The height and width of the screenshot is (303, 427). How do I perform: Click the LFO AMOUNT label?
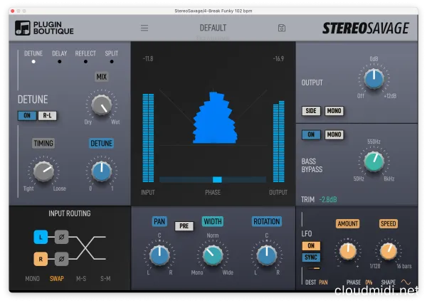348,224
